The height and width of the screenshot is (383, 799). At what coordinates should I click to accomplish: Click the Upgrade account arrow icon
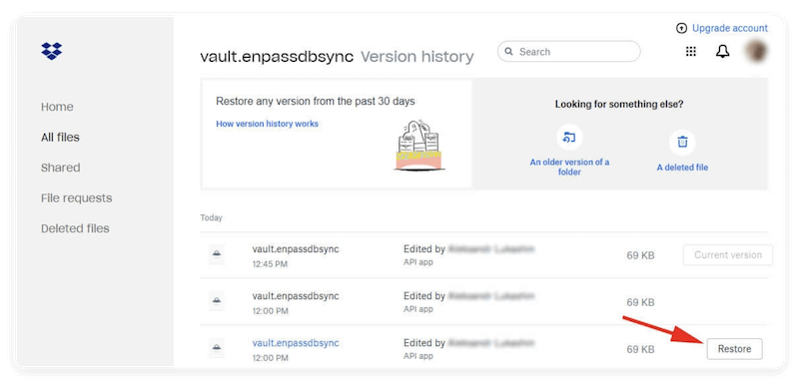click(681, 29)
